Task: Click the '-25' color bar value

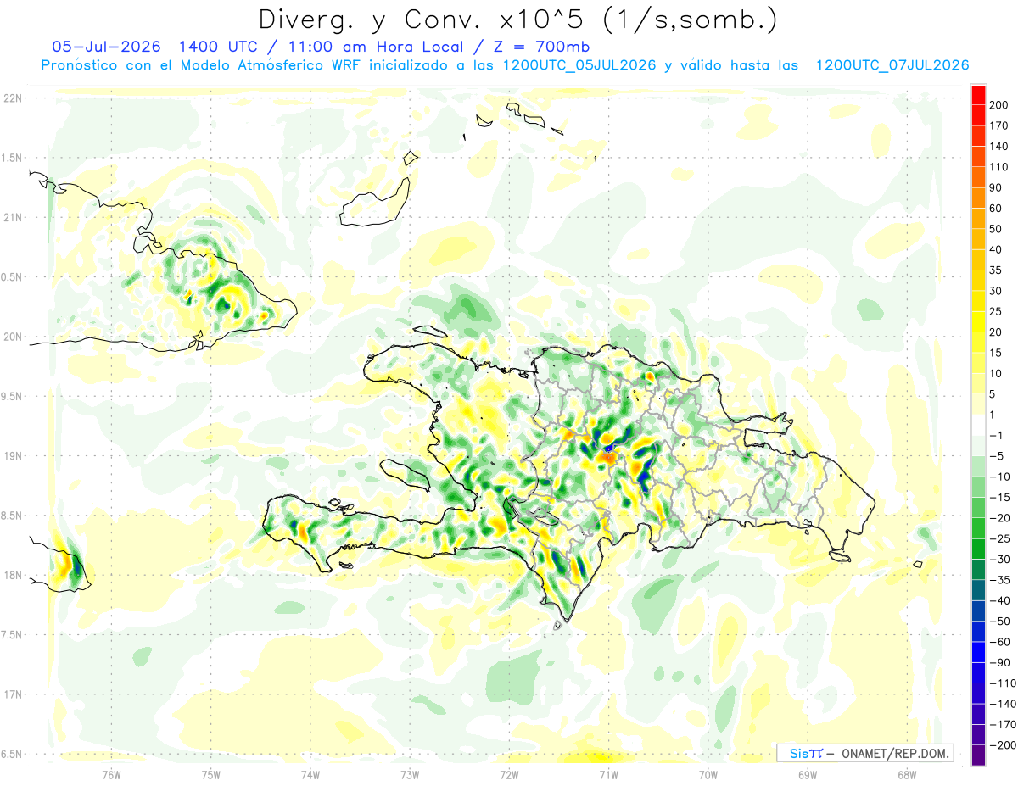Action: (999, 538)
